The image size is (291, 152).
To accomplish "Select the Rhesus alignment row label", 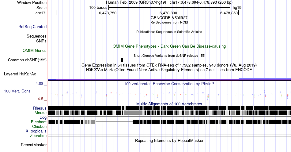I will (40, 108).
